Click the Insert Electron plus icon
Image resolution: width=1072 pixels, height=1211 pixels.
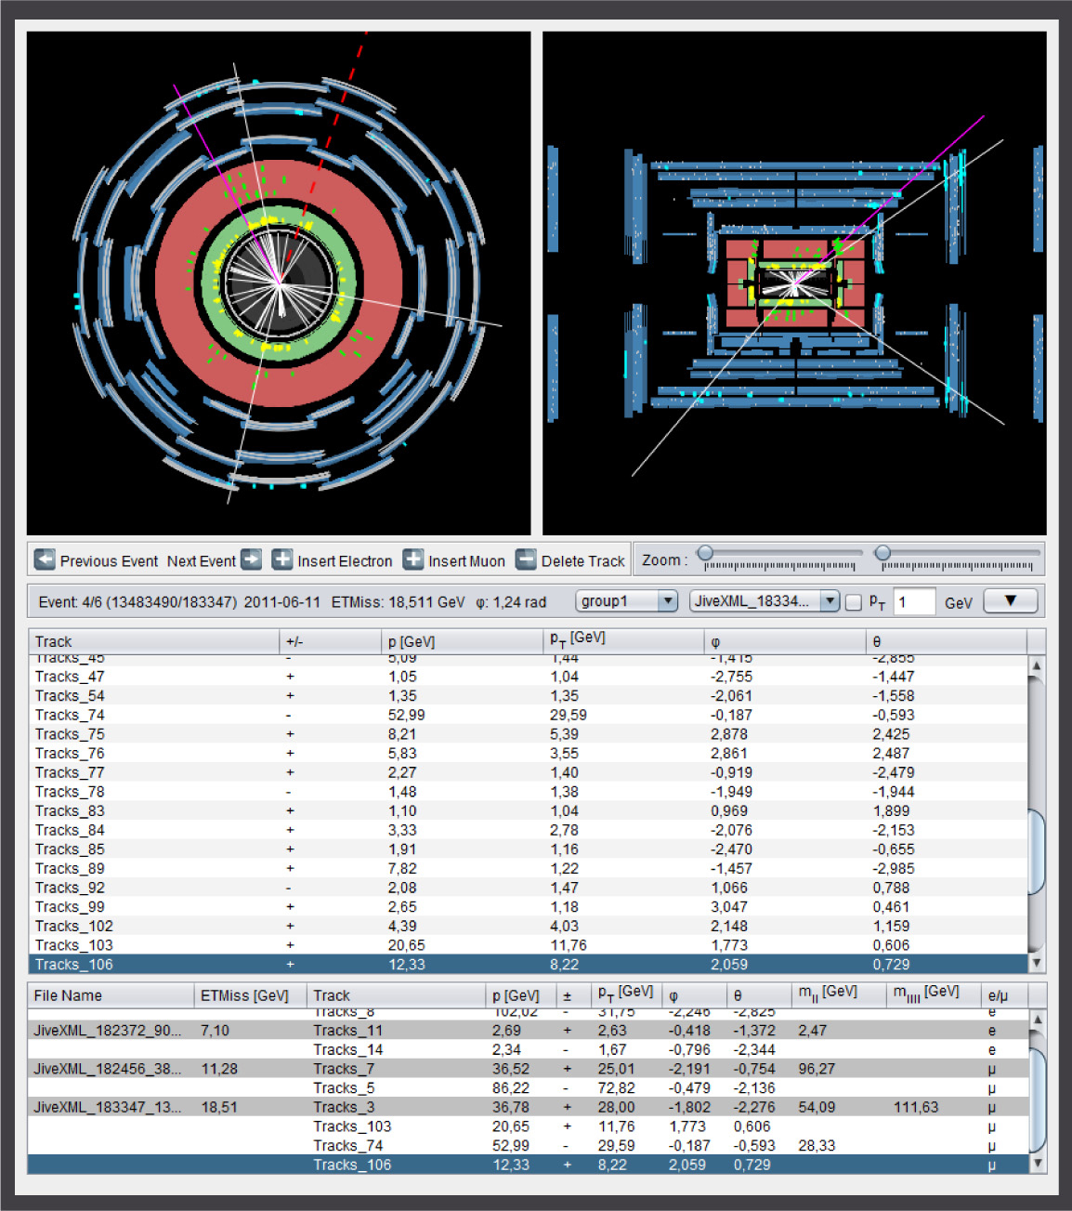coord(280,559)
